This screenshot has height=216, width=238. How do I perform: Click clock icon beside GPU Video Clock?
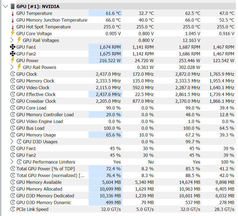[x=13, y=88]
